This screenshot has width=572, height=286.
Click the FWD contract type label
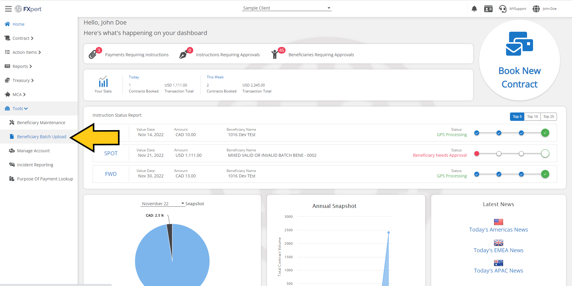click(x=111, y=174)
